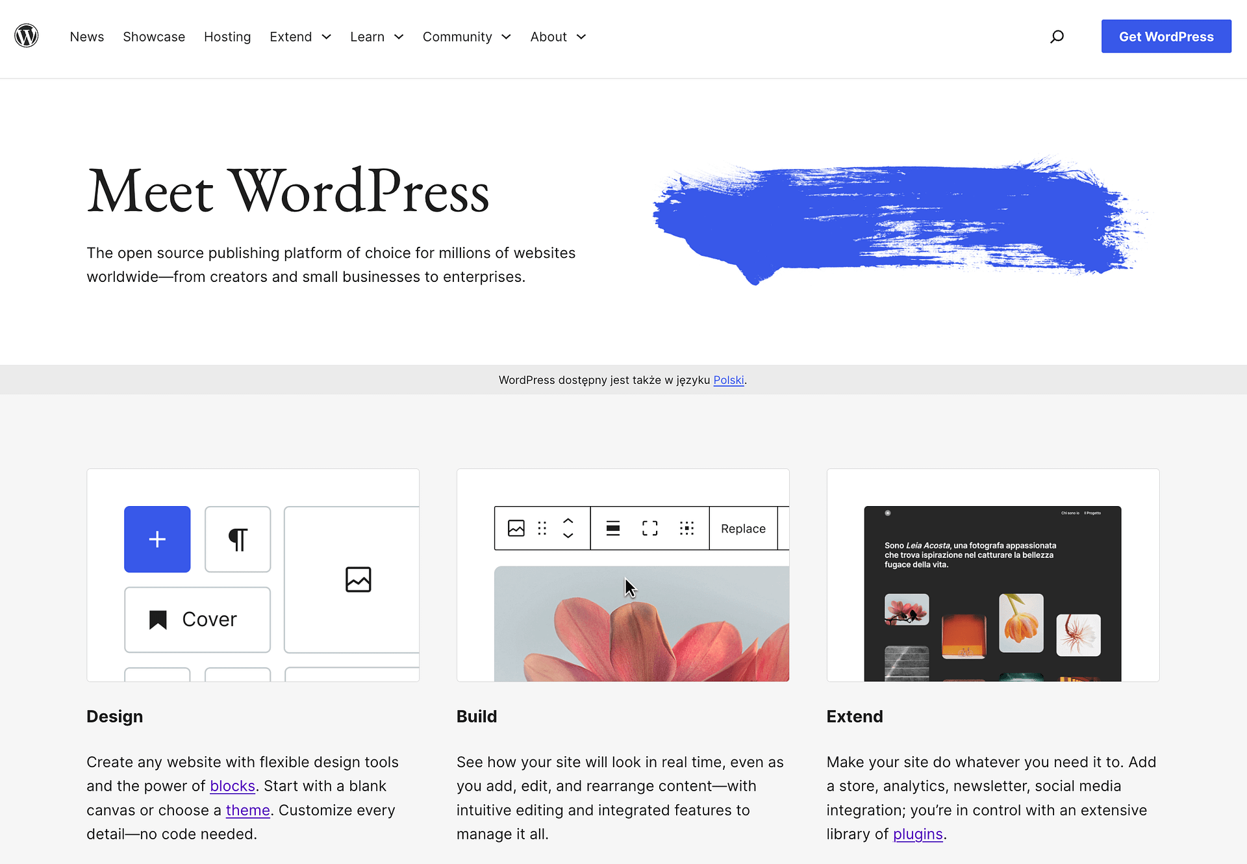Click the Get WordPress button
1247x864 pixels.
pyautogui.click(x=1166, y=36)
